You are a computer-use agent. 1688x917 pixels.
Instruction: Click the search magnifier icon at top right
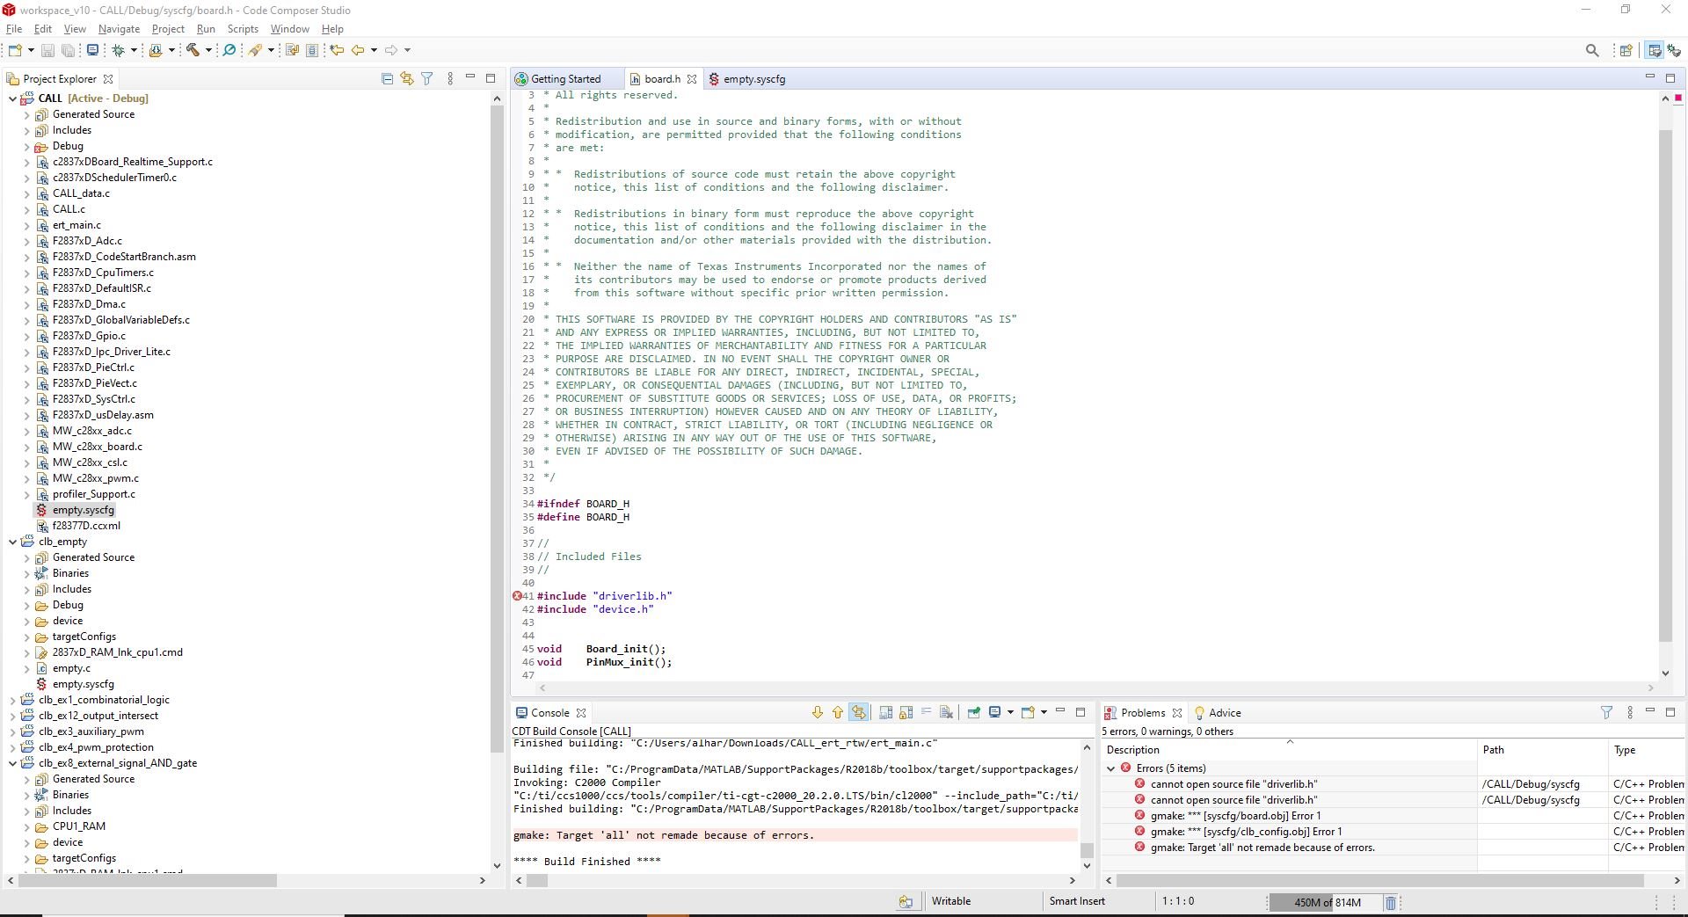click(x=1592, y=50)
